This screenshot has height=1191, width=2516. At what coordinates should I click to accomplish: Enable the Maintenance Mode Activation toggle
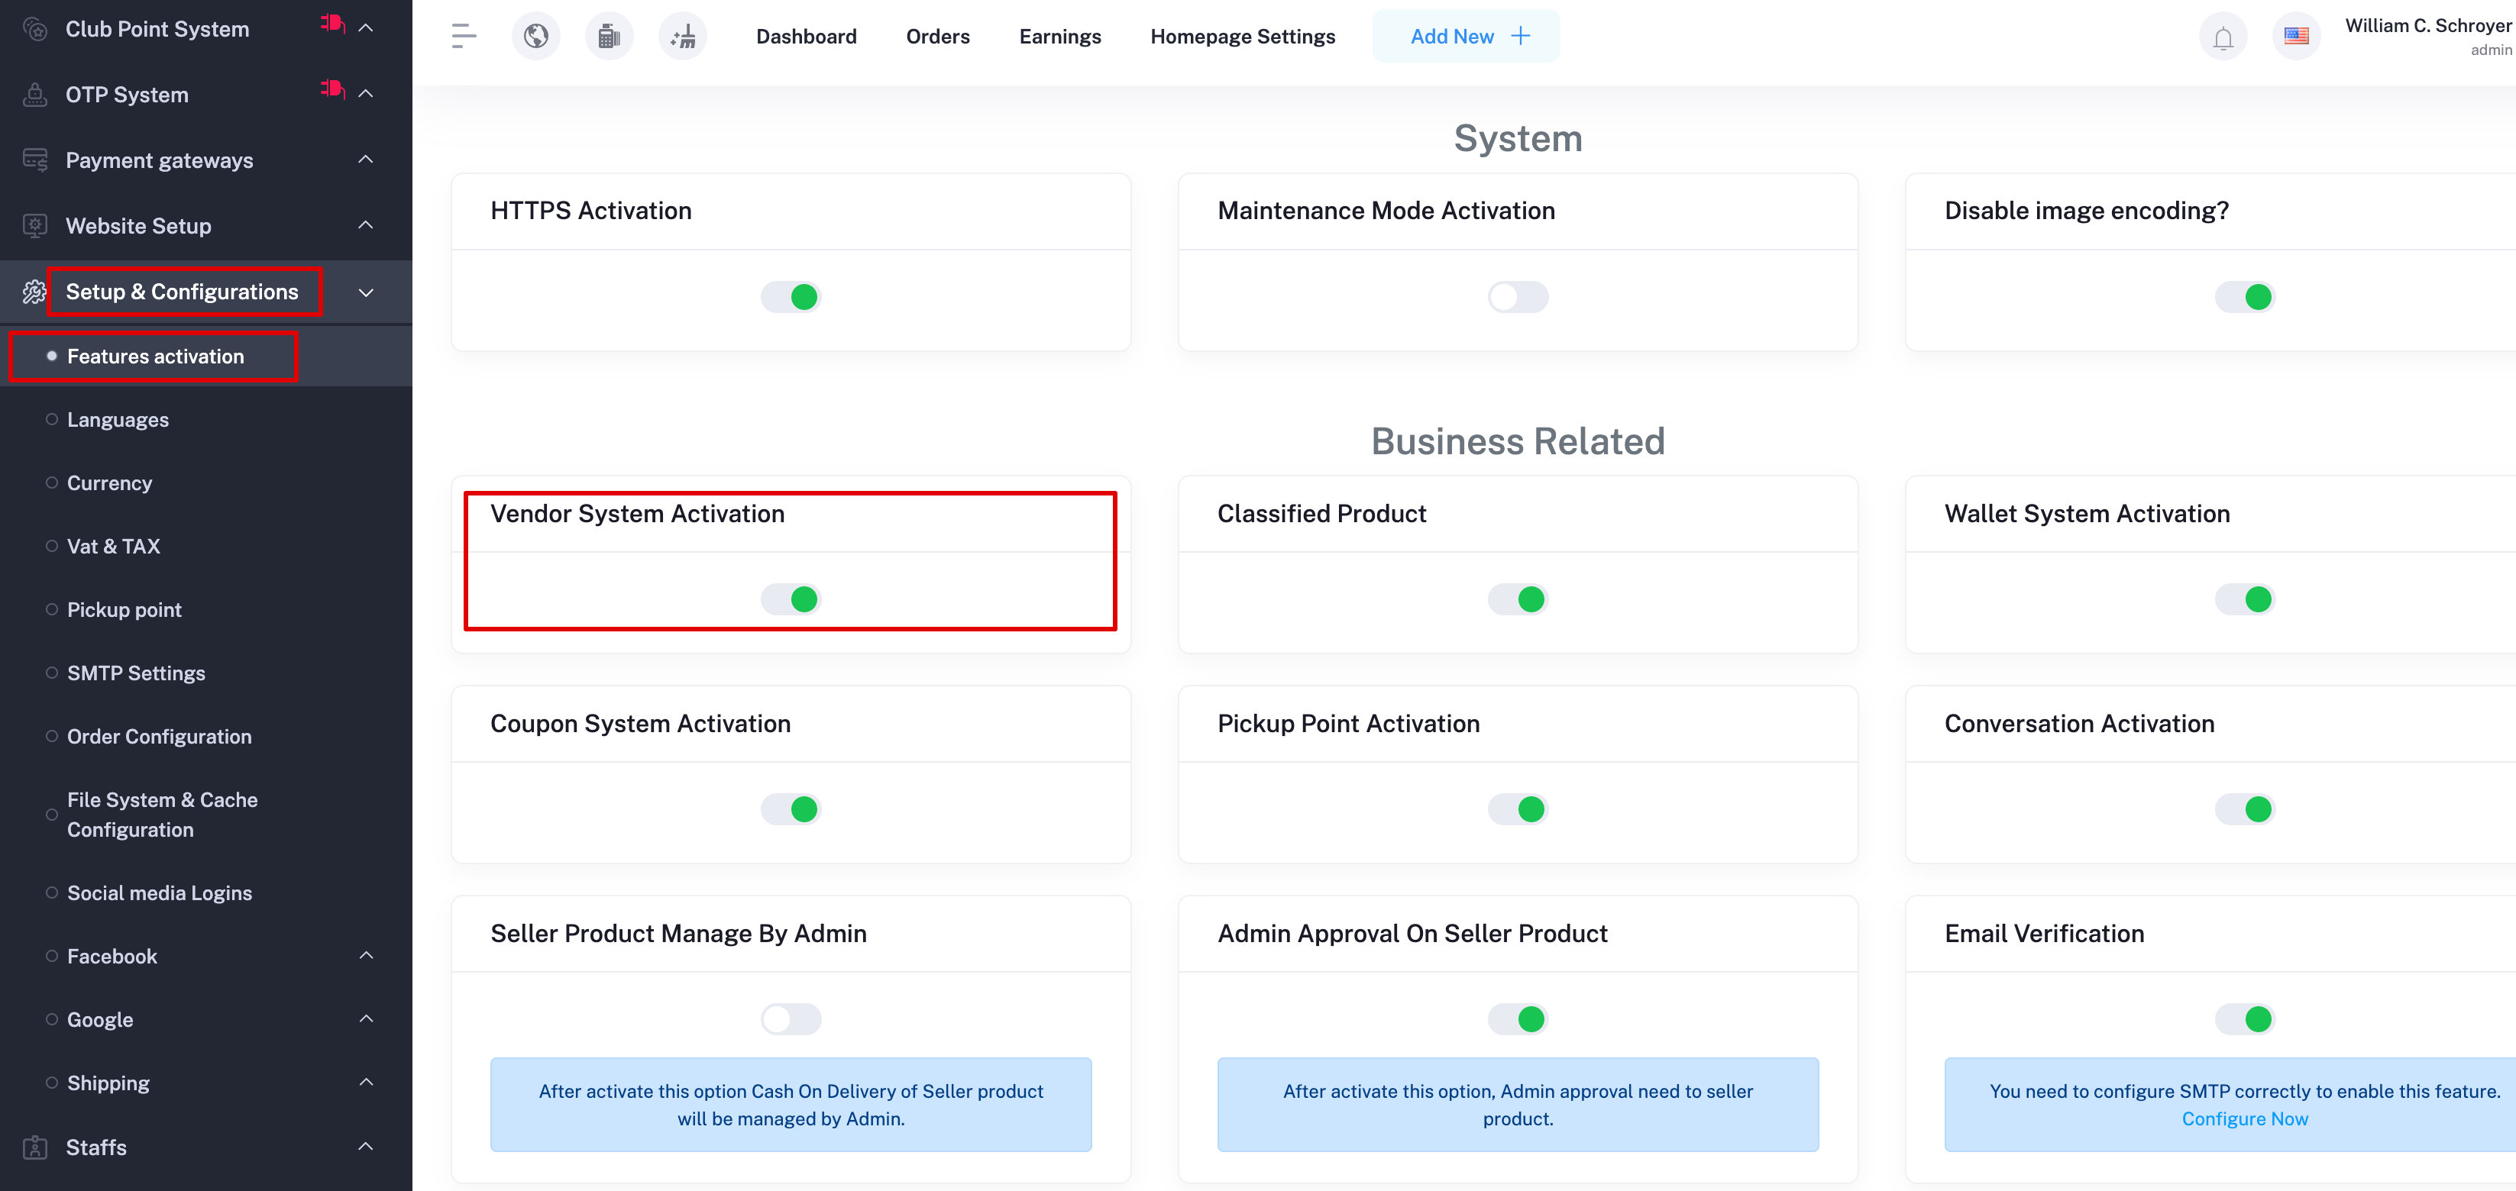click(1517, 297)
